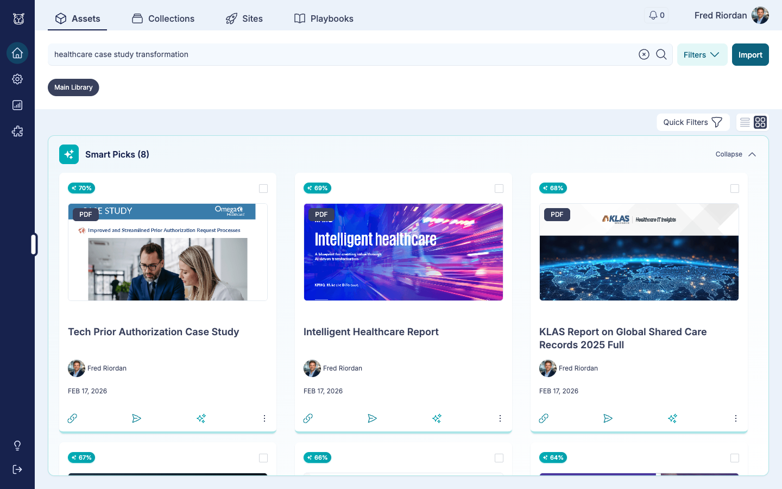This screenshot has width=782, height=489.
Task: Click the send icon on Intelligent Healthcare Report
Action: click(x=372, y=418)
